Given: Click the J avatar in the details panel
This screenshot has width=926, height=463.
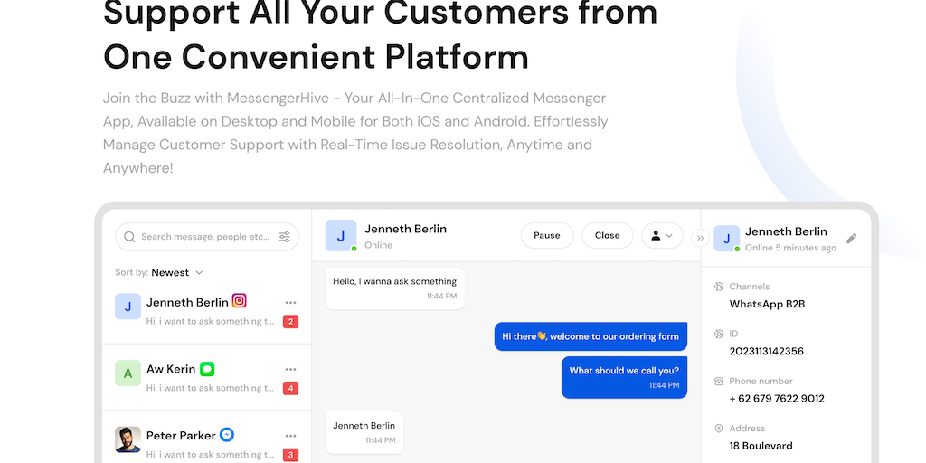Looking at the screenshot, I should pos(726,239).
